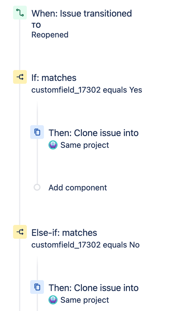Click the second blue Clone issue icon
Viewport: 171px width, 311px height.
pos(37,287)
